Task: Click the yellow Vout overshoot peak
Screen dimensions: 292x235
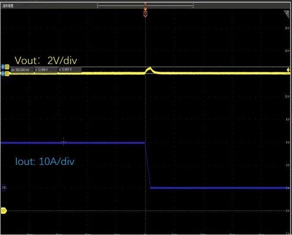Action: [149, 68]
